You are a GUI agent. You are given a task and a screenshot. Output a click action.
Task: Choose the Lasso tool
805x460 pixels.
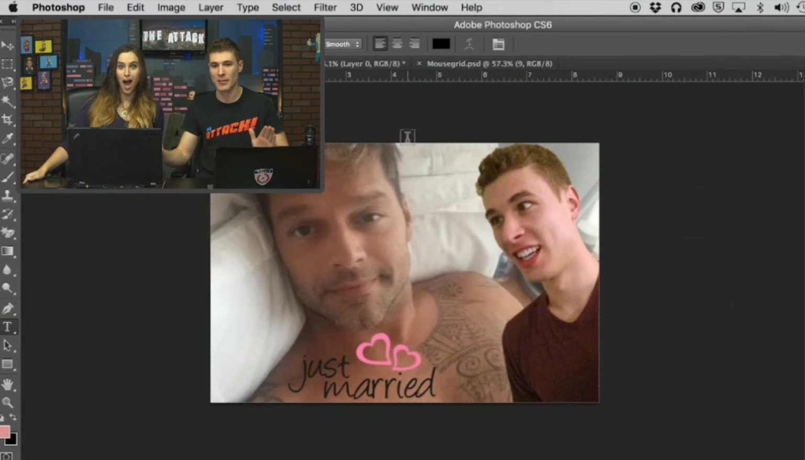pyautogui.click(x=7, y=83)
